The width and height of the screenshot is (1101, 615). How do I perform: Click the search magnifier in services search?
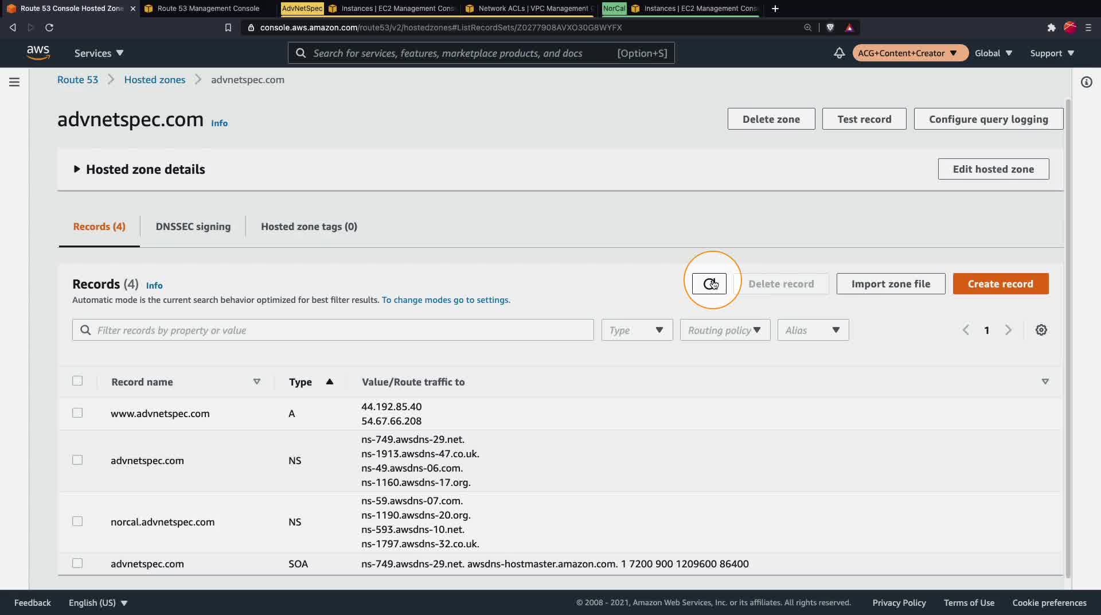pos(300,53)
